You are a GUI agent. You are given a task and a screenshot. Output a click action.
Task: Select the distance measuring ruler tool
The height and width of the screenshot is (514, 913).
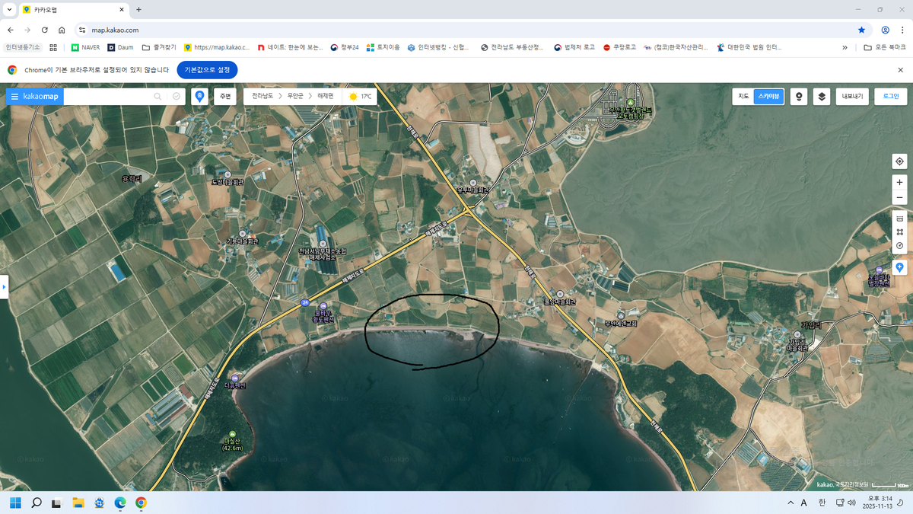point(899,219)
